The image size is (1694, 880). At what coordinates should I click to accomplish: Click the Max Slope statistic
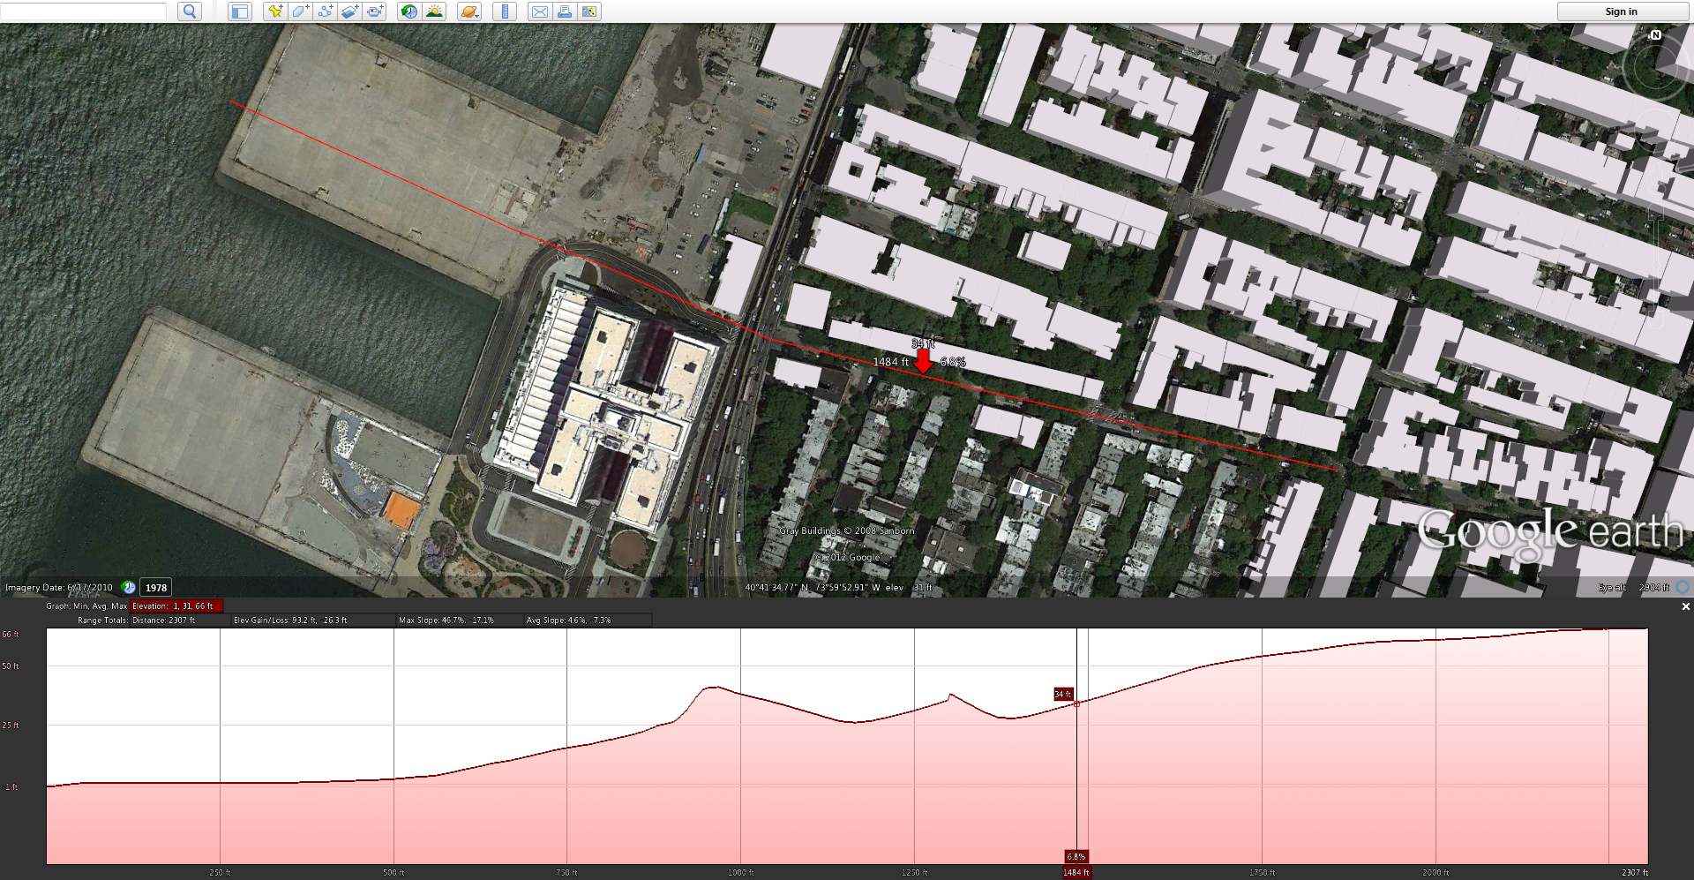click(x=446, y=621)
